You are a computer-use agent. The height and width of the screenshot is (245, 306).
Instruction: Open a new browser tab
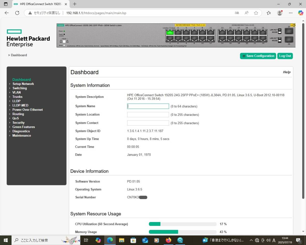tap(75, 4)
